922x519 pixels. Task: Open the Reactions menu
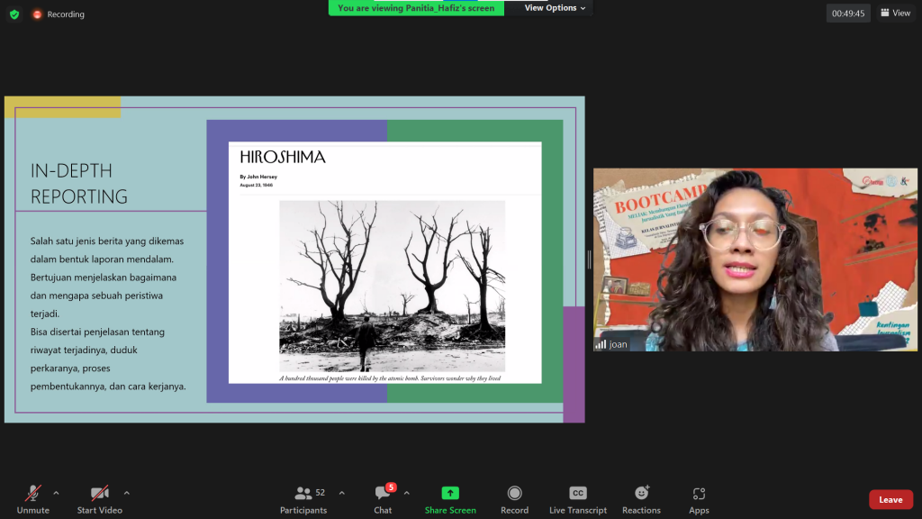641,499
